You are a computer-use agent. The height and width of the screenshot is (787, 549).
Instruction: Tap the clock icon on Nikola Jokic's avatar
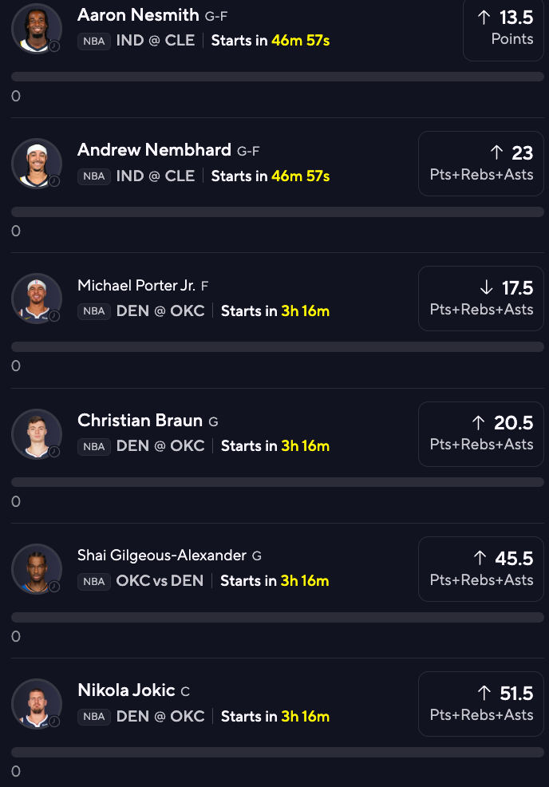[54, 722]
